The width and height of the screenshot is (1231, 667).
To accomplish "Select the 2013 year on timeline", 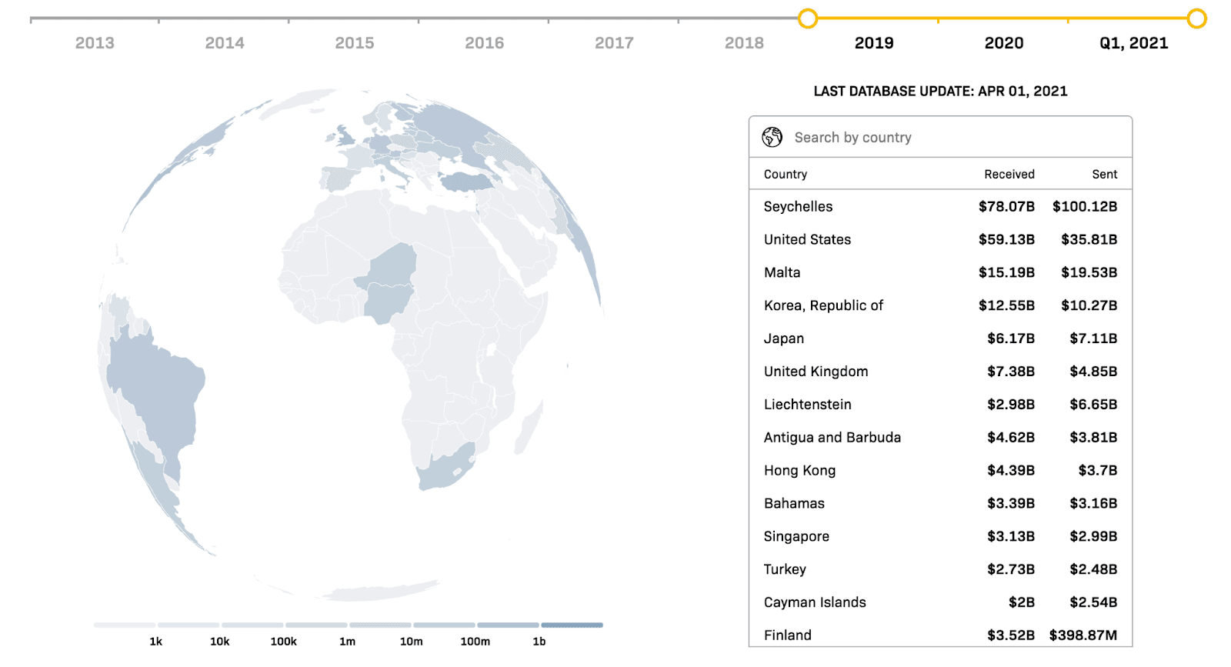I will tap(95, 43).
